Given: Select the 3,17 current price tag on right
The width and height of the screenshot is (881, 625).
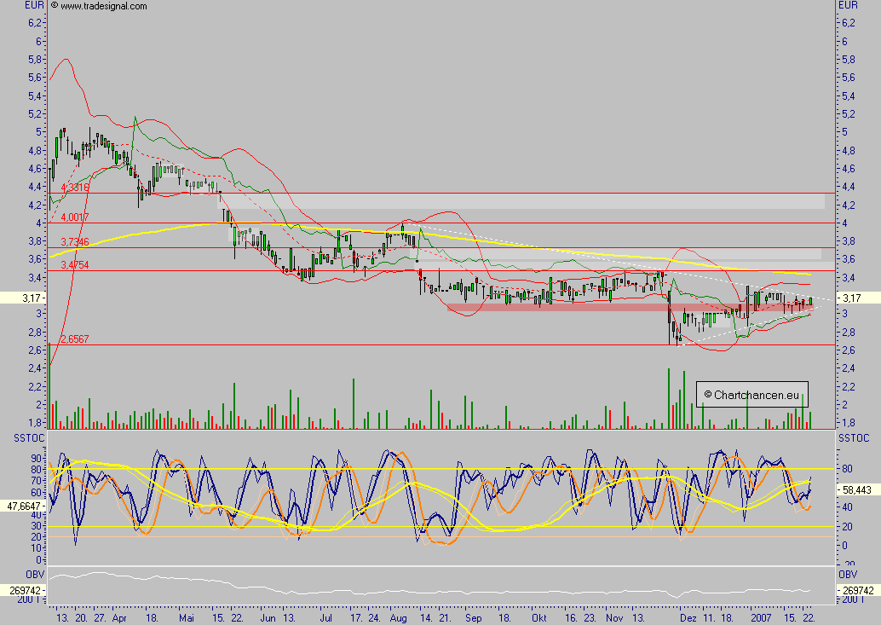Looking at the screenshot, I should tap(852, 298).
